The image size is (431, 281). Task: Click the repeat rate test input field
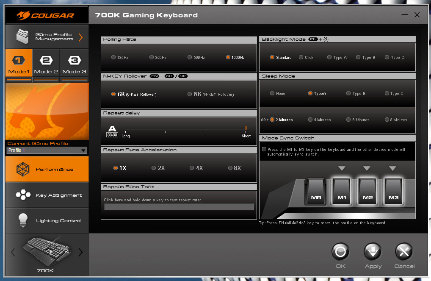[x=179, y=207]
